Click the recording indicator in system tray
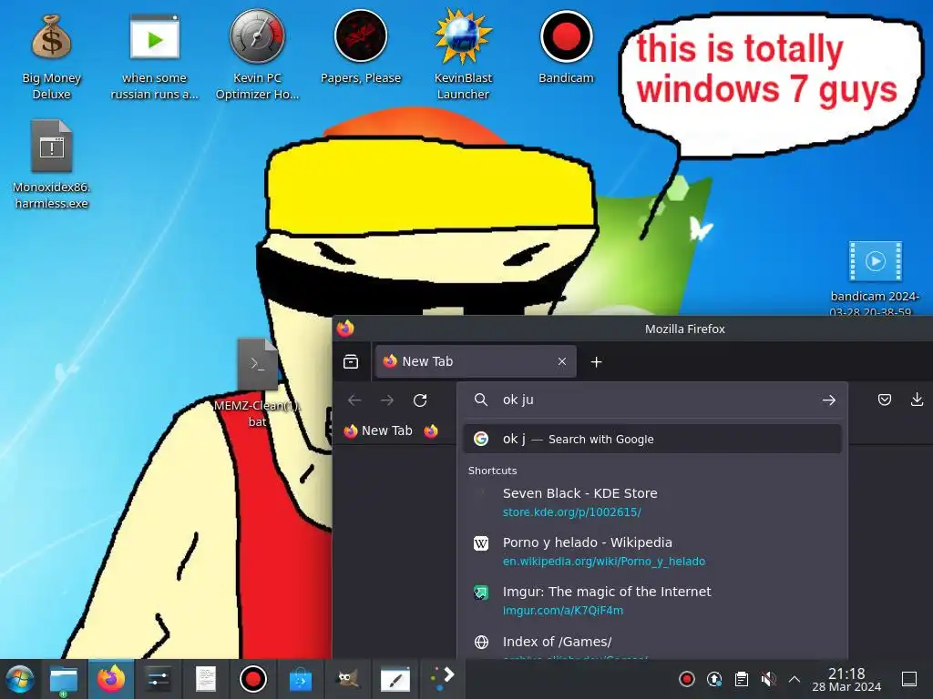Screen dimensions: 933x699 687,679
